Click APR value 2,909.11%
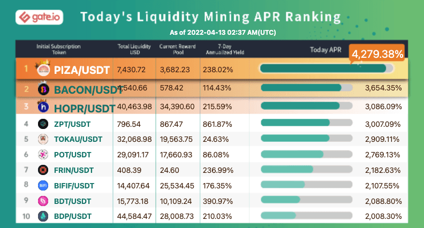 tap(382, 139)
